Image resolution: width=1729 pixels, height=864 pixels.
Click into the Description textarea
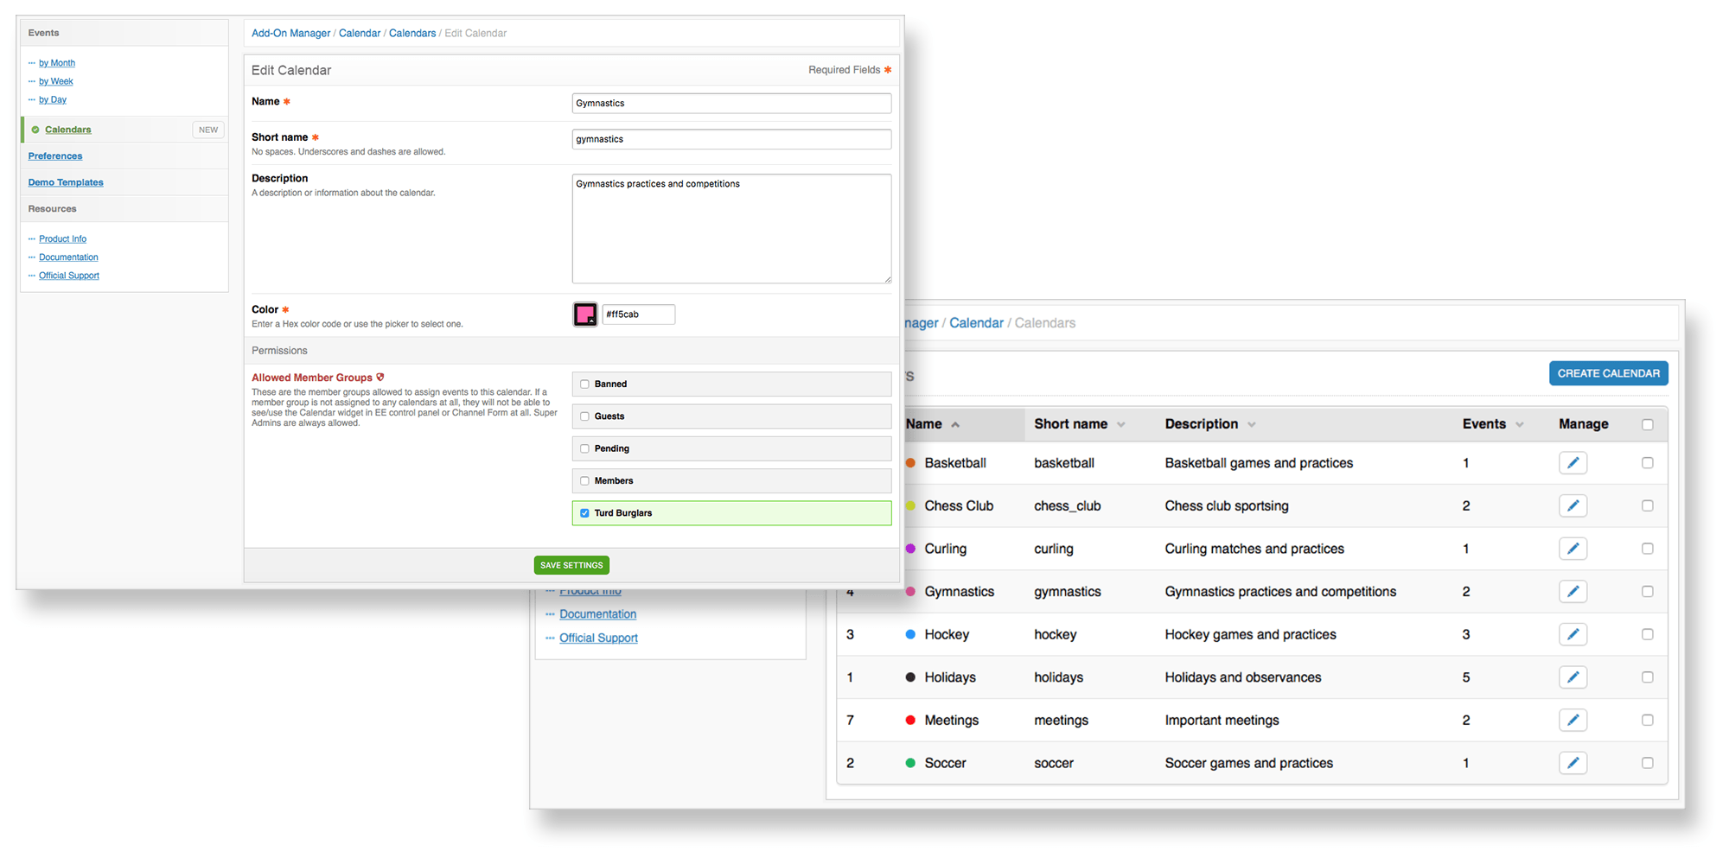(731, 229)
